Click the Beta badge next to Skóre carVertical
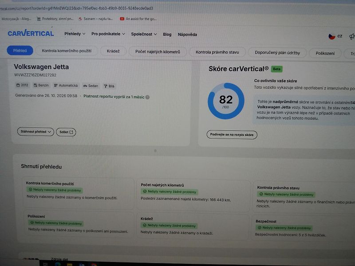 point(276,69)
